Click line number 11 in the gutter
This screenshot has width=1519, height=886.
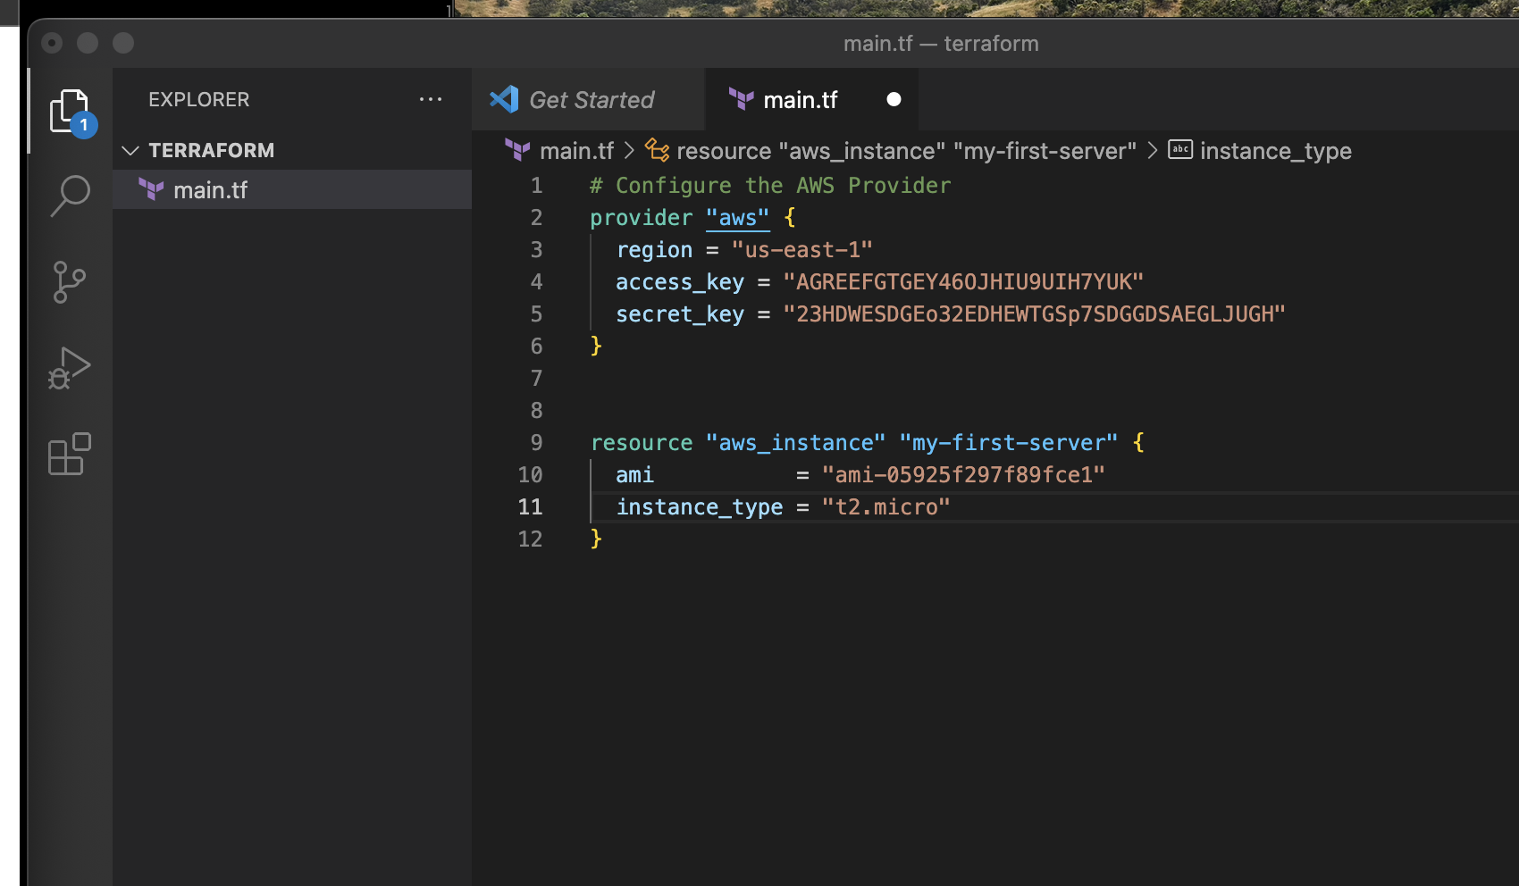(531, 506)
